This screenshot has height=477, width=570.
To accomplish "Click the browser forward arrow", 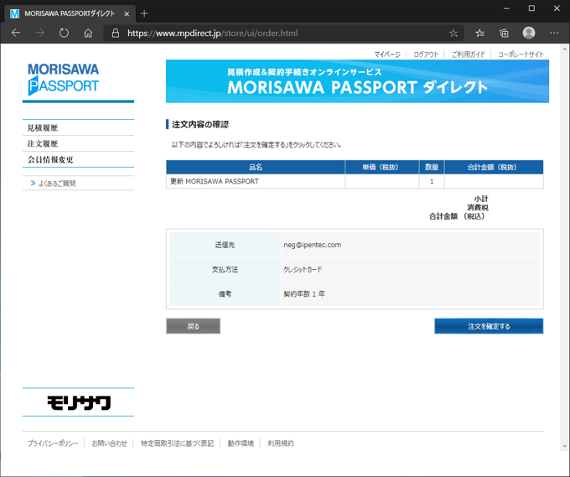I will click(x=39, y=33).
